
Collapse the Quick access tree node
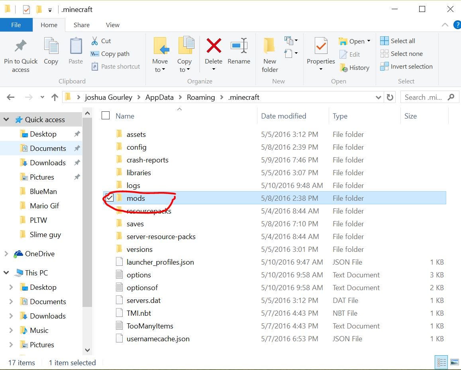pos(6,119)
